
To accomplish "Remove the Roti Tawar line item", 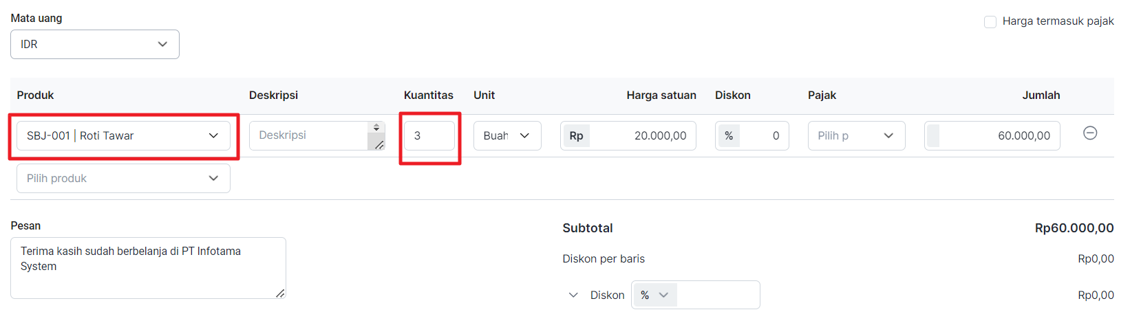I will click(x=1090, y=133).
